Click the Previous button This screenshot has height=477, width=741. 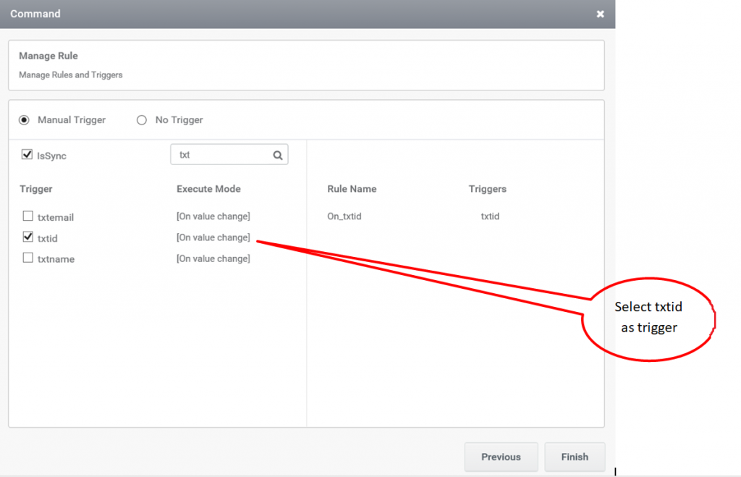(501, 457)
